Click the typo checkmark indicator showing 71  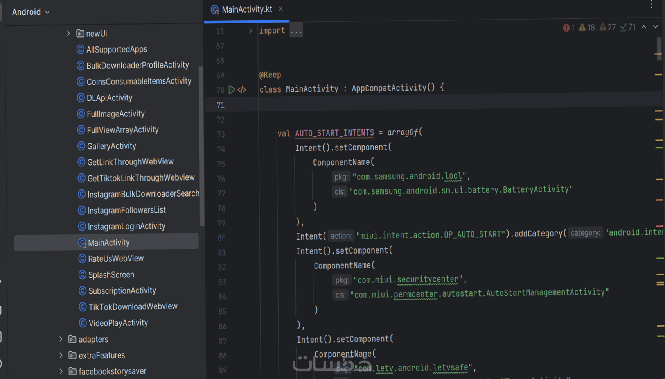click(628, 27)
